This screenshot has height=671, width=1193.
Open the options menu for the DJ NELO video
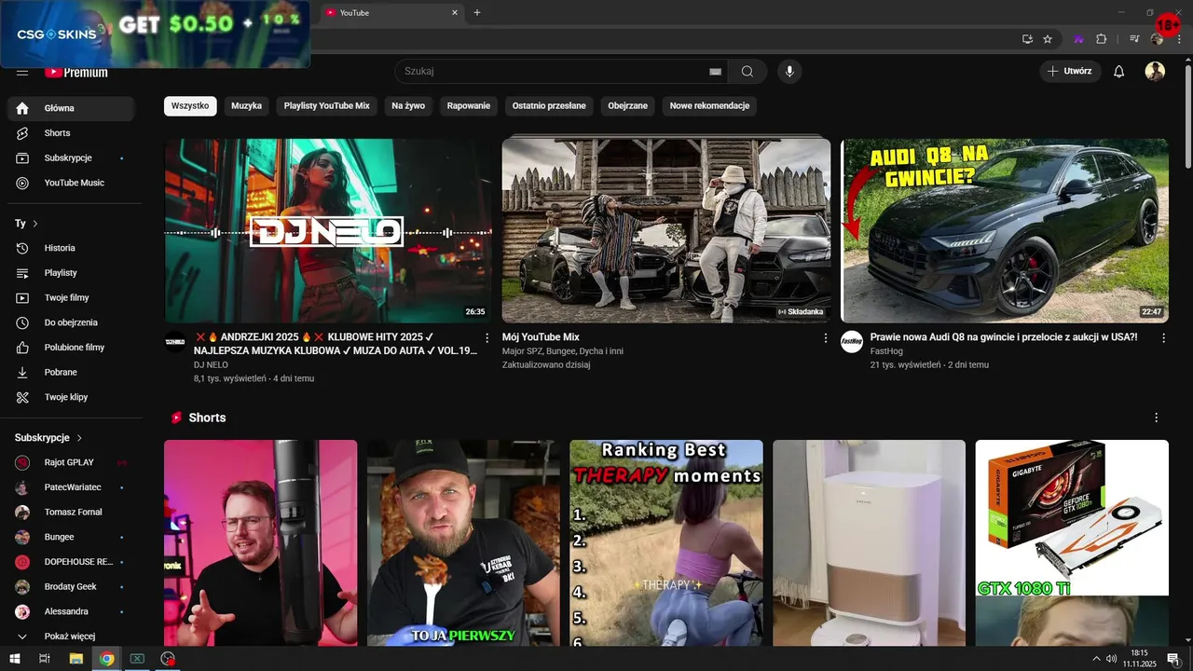click(x=487, y=338)
